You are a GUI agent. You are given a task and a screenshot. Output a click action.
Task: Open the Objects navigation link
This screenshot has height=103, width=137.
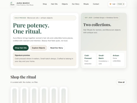tap(65, 4)
